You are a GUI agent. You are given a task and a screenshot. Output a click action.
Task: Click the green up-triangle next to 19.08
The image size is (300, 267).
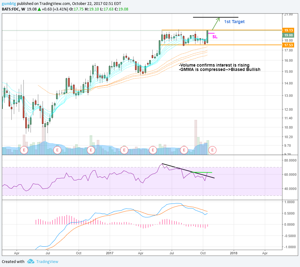[x=39, y=9]
